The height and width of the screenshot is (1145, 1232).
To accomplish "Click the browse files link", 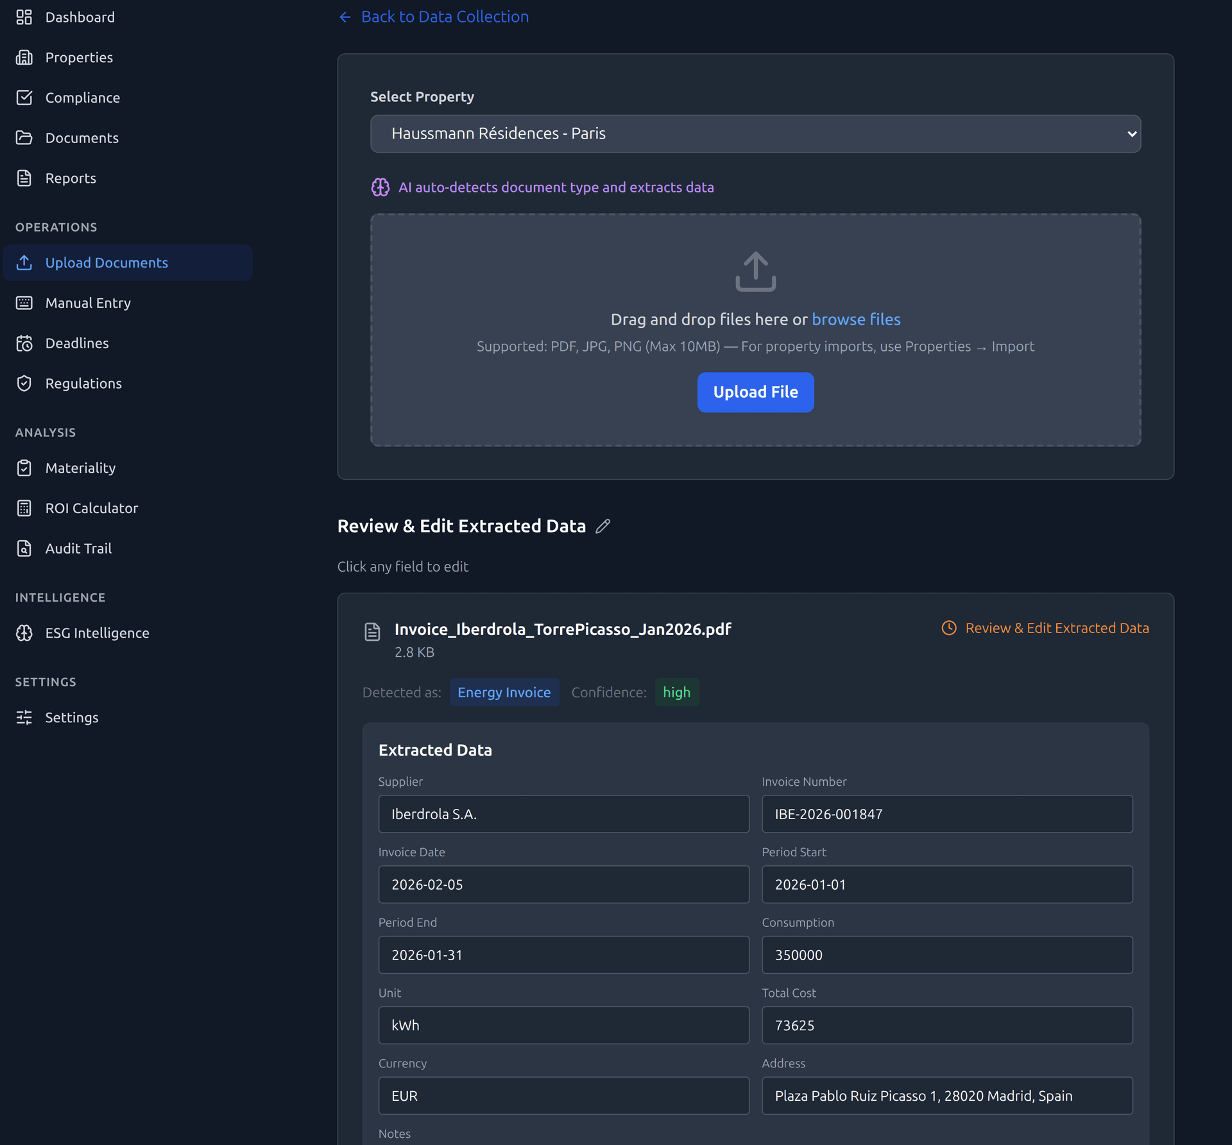I will pos(856,319).
